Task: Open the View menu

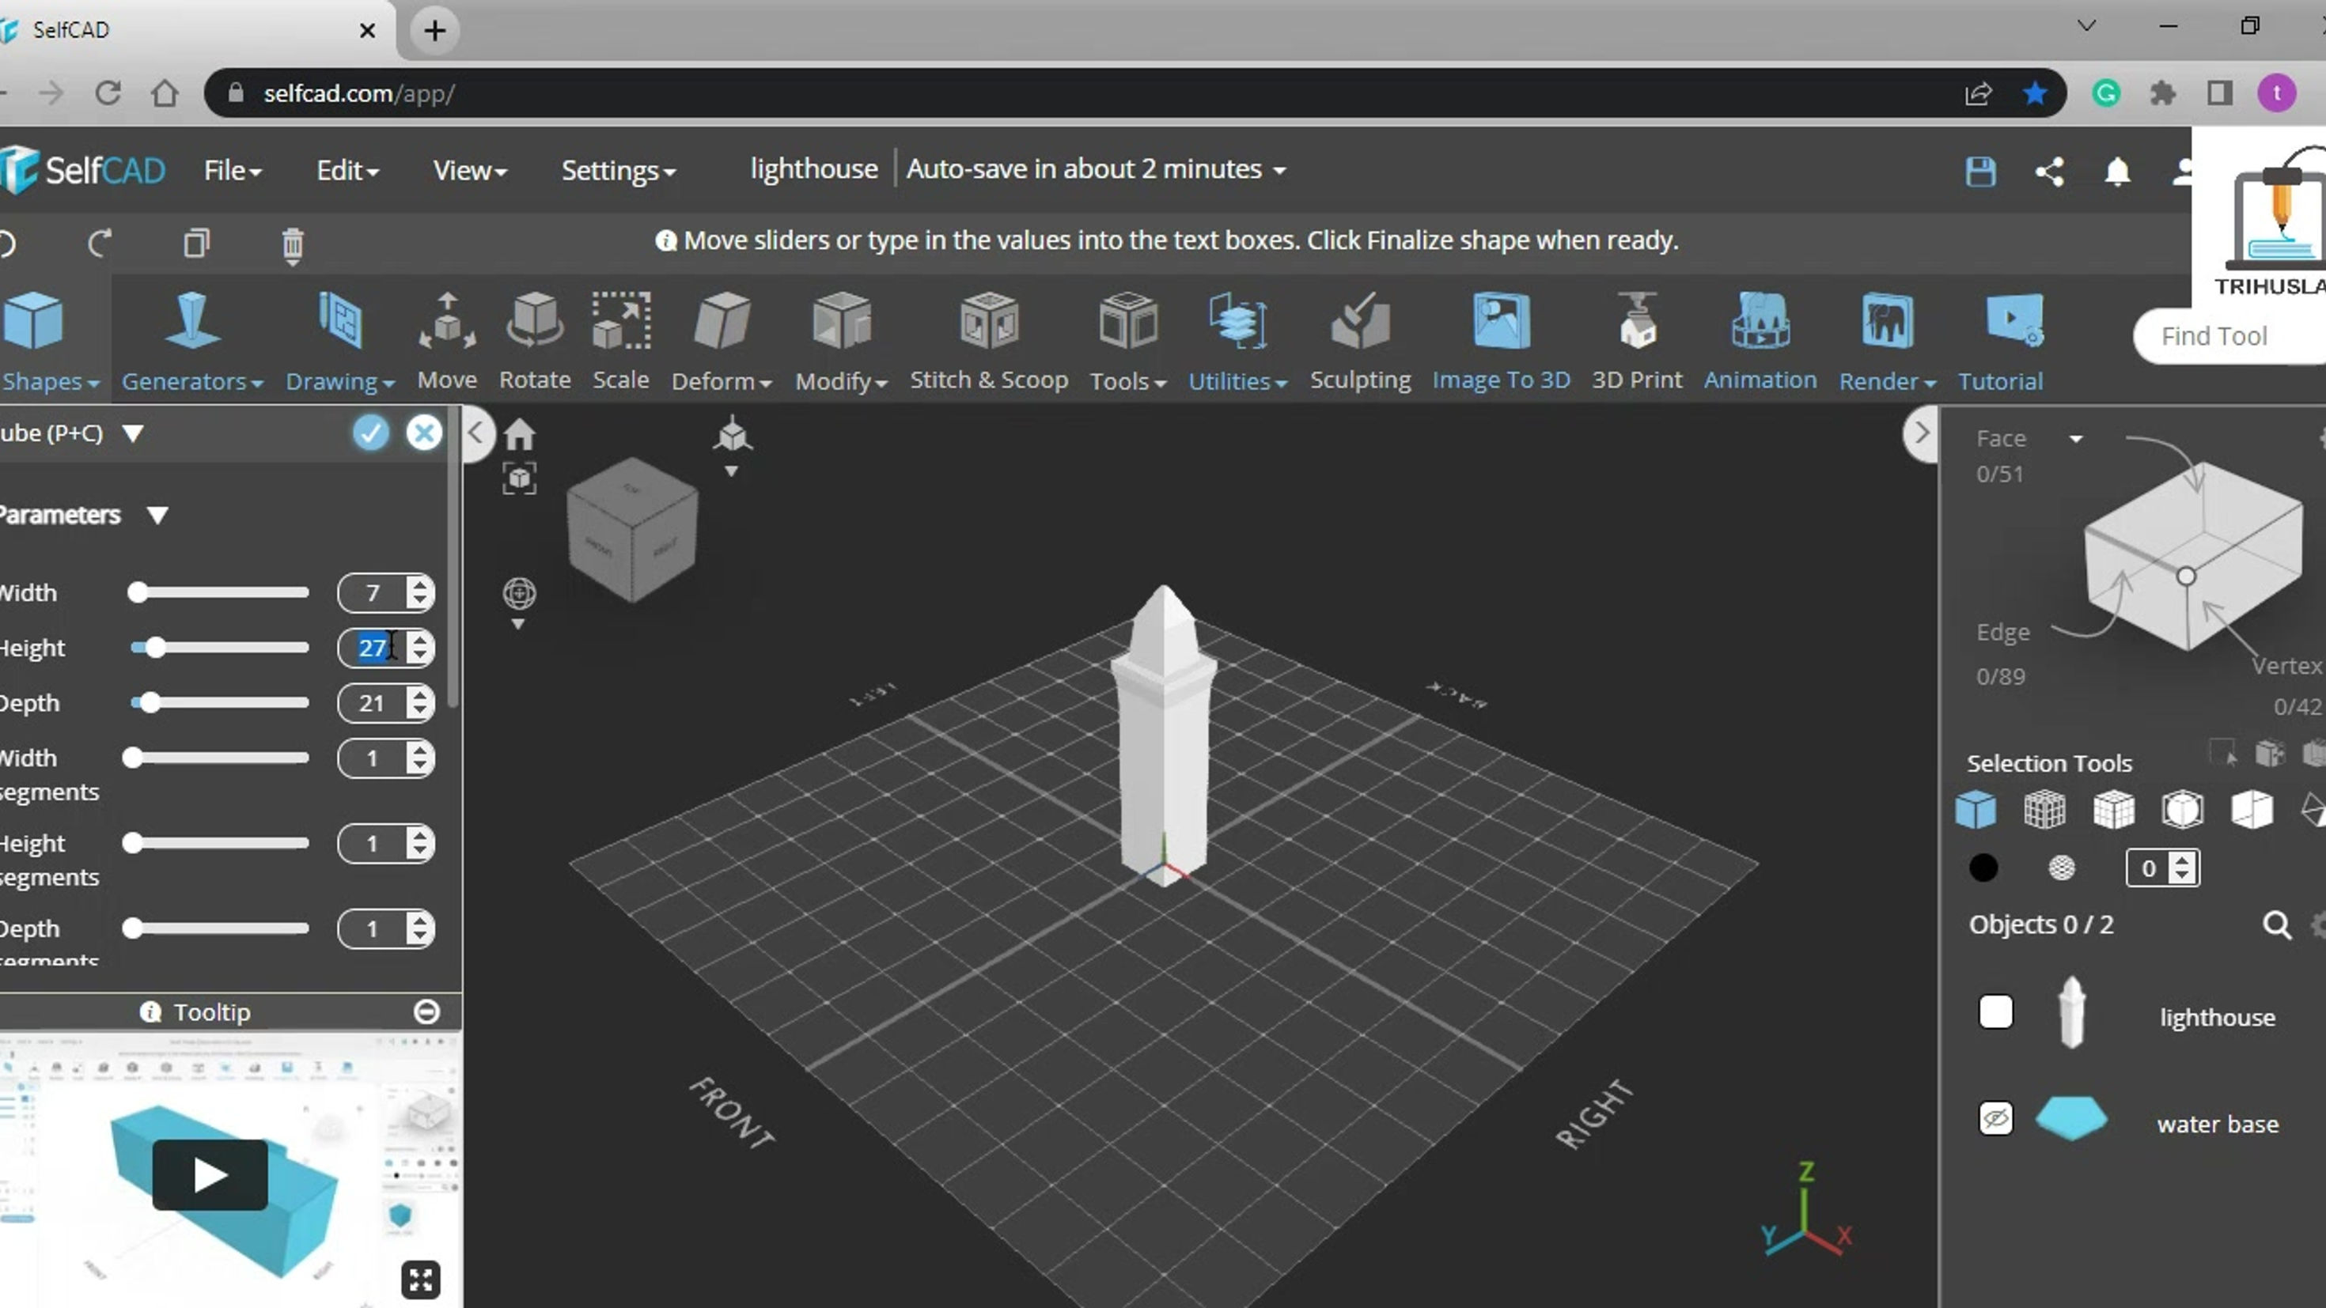Action: click(468, 170)
